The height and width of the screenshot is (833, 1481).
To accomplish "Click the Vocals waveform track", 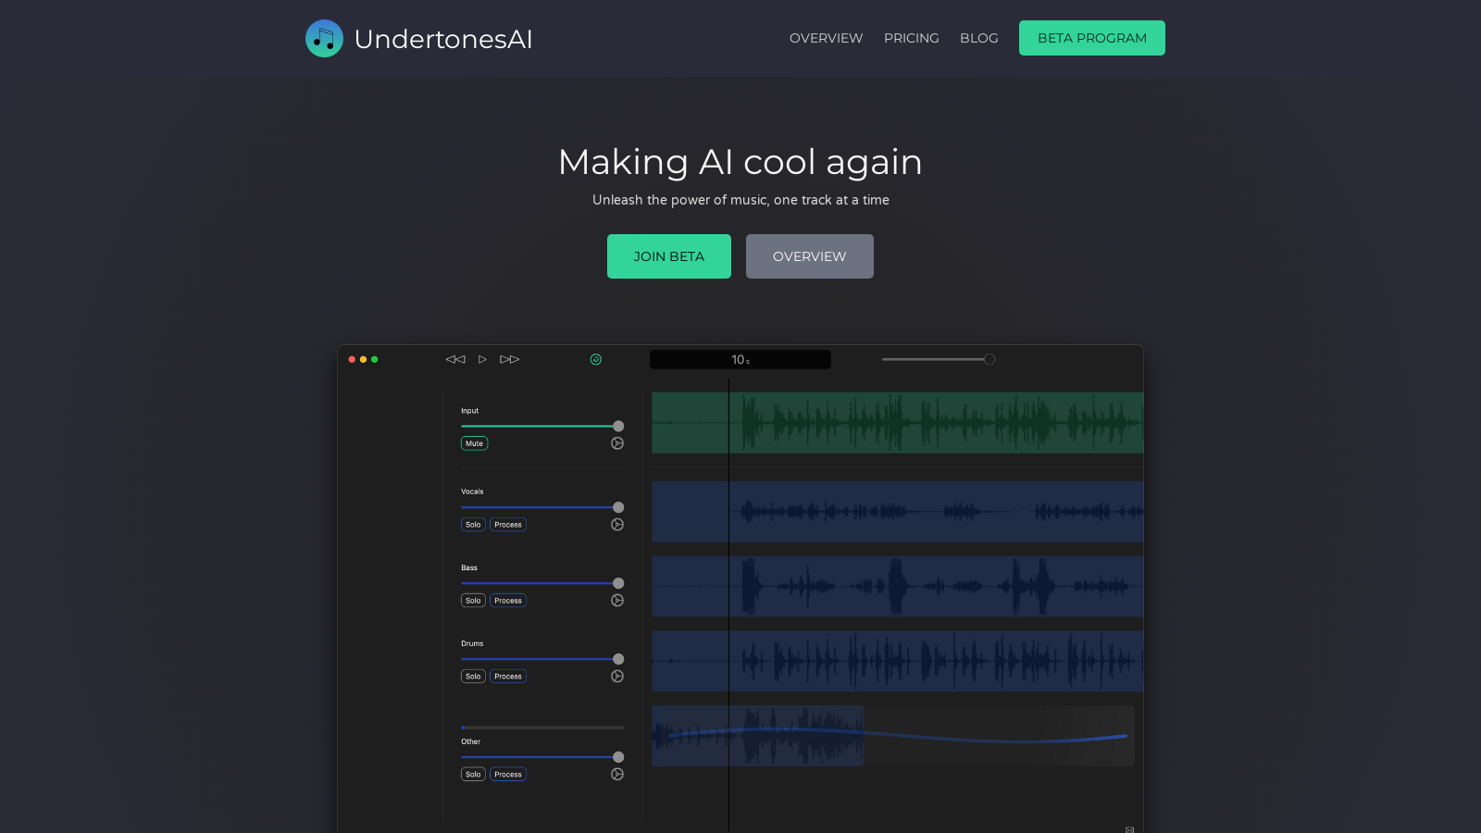I will tap(898, 511).
